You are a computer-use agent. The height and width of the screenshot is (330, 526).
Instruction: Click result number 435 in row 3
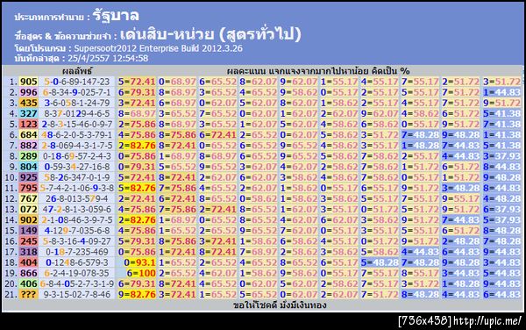tap(28, 103)
